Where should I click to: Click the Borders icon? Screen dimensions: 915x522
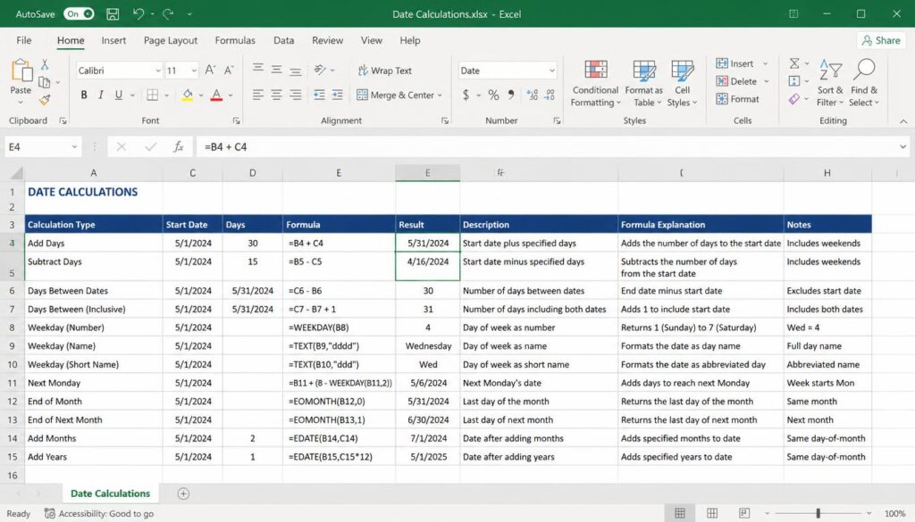(x=152, y=95)
